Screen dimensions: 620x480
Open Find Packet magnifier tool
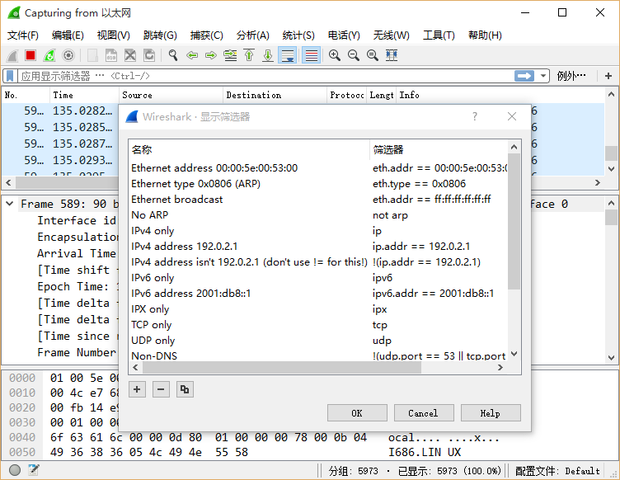point(173,55)
